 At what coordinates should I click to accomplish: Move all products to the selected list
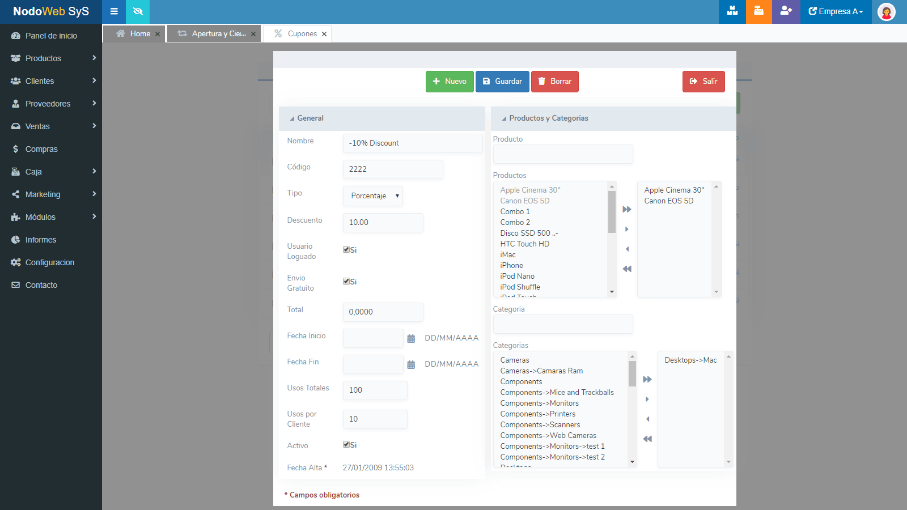point(626,210)
